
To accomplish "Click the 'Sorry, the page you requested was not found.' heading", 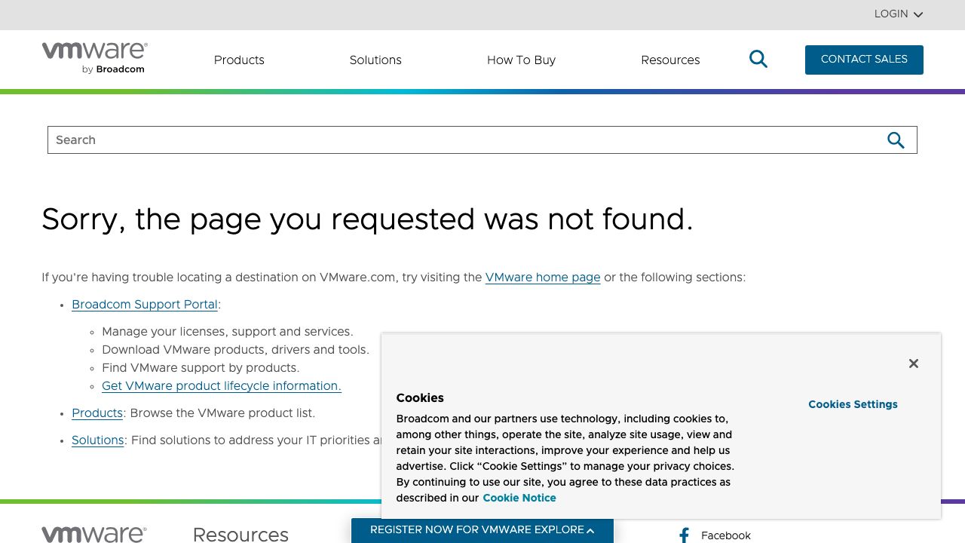I will (367, 219).
